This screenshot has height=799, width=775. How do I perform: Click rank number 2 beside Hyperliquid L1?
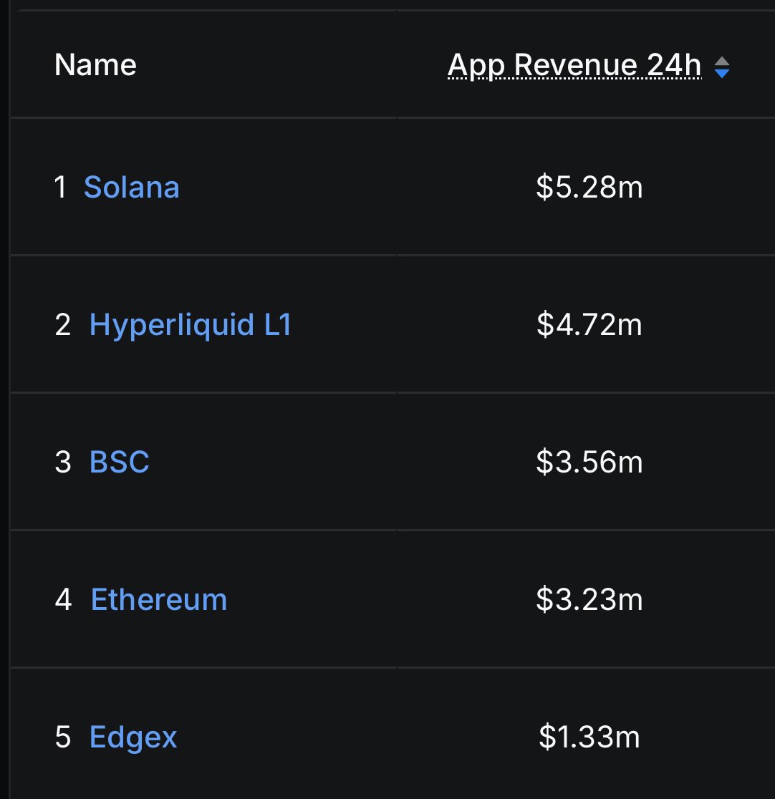coord(63,324)
